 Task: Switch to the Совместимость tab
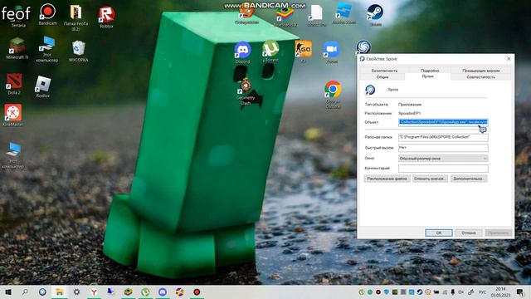[x=480, y=77]
